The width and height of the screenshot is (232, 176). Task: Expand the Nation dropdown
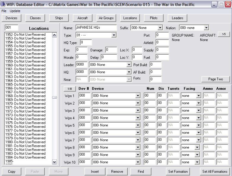coord(206,28)
